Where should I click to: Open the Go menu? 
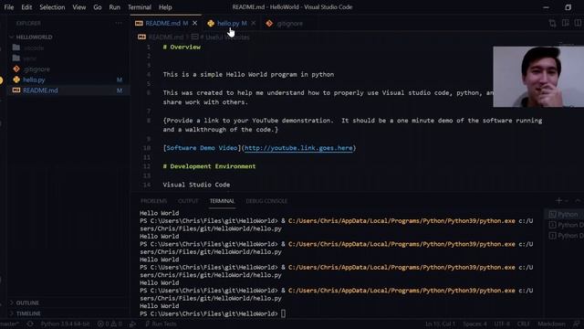tap(98, 7)
